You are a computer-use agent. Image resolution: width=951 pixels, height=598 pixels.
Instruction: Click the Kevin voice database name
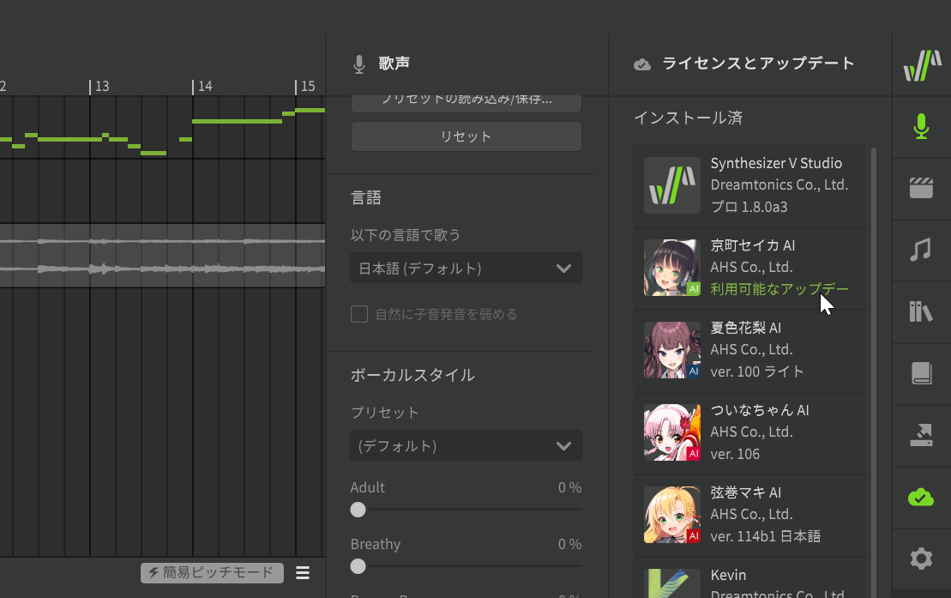(728, 575)
